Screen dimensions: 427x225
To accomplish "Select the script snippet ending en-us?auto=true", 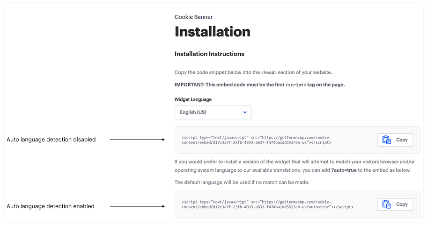I will 267,204.
